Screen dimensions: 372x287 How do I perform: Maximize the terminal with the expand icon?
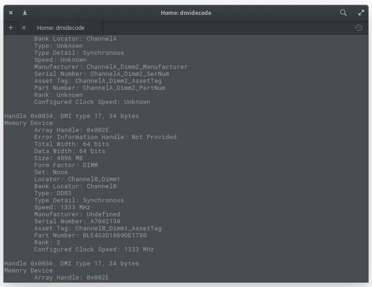coord(361,13)
